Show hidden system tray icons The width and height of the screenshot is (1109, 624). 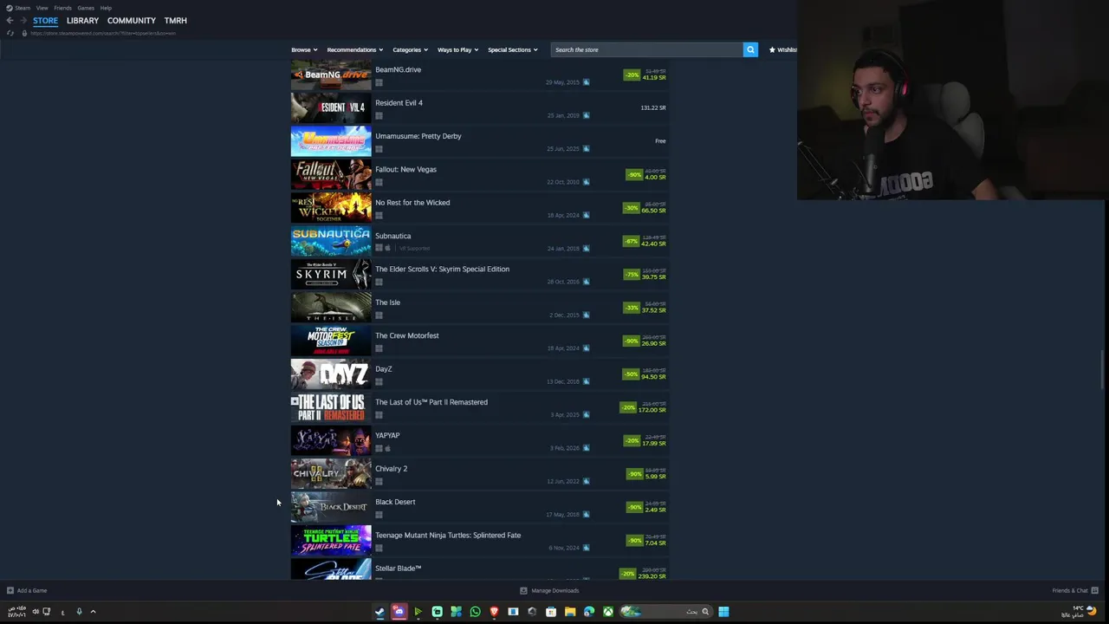pyautogui.click(x=93, y=612)
